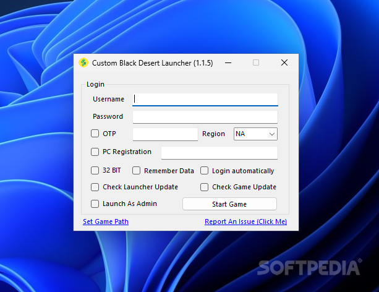Click the OTP code input field

(165, 134)
